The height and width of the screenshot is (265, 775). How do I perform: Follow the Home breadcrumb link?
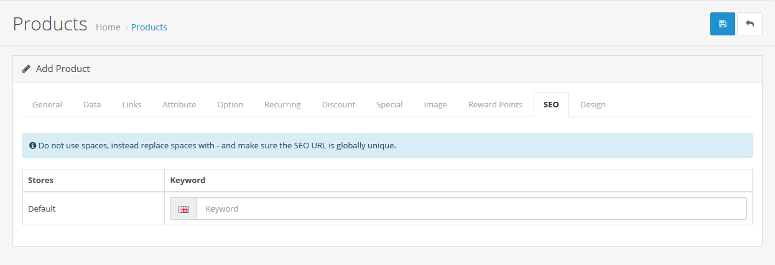coord(108,27)
